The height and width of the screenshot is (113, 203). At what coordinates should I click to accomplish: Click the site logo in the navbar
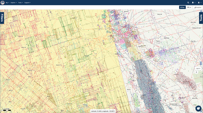(3, 3)
